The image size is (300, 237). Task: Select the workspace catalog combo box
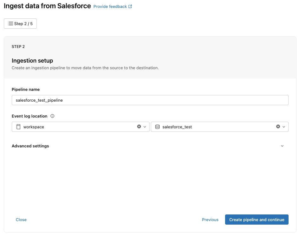[x=79, y=126]
